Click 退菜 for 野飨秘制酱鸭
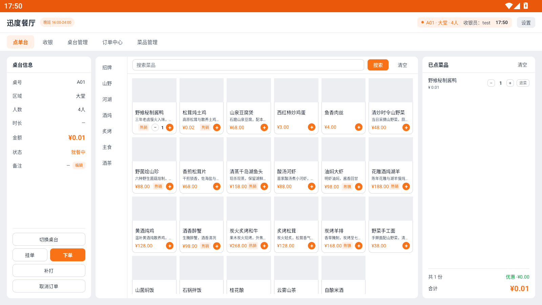Viewport: 542px width, 305px height. point(523,83)
